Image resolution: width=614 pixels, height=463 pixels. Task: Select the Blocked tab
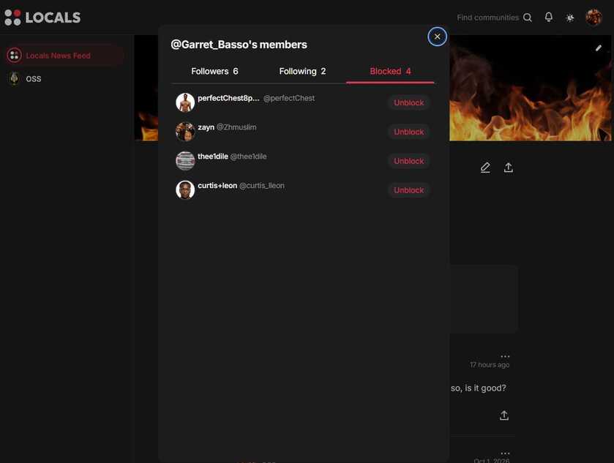390,71
